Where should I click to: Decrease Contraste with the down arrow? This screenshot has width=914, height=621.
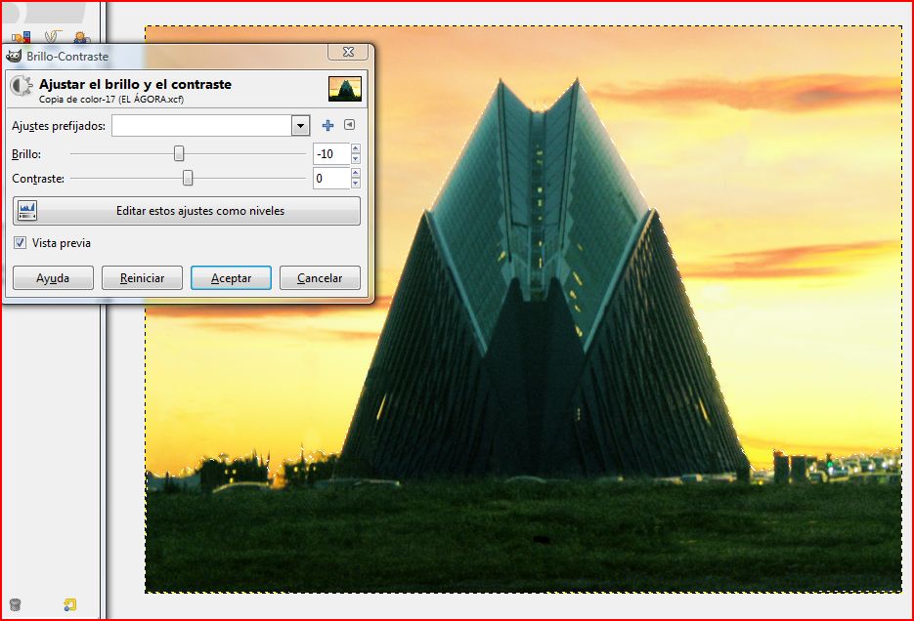point(356,184)
